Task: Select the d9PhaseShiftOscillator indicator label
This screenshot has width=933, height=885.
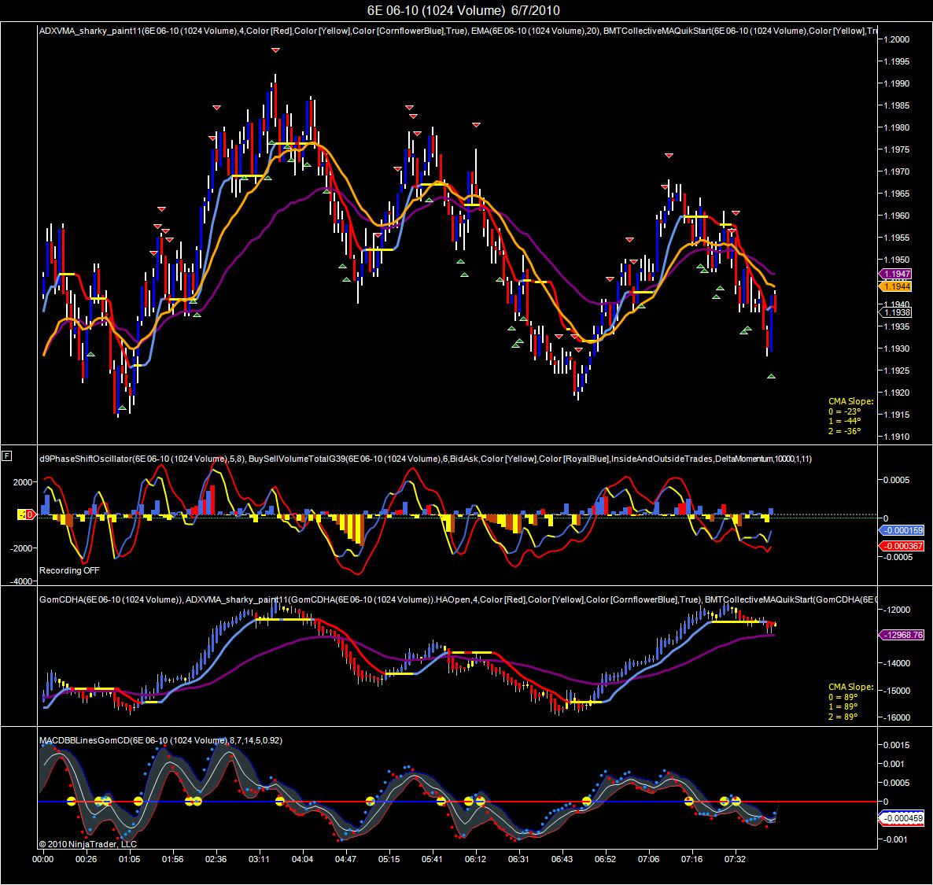Action: (141, 459)
